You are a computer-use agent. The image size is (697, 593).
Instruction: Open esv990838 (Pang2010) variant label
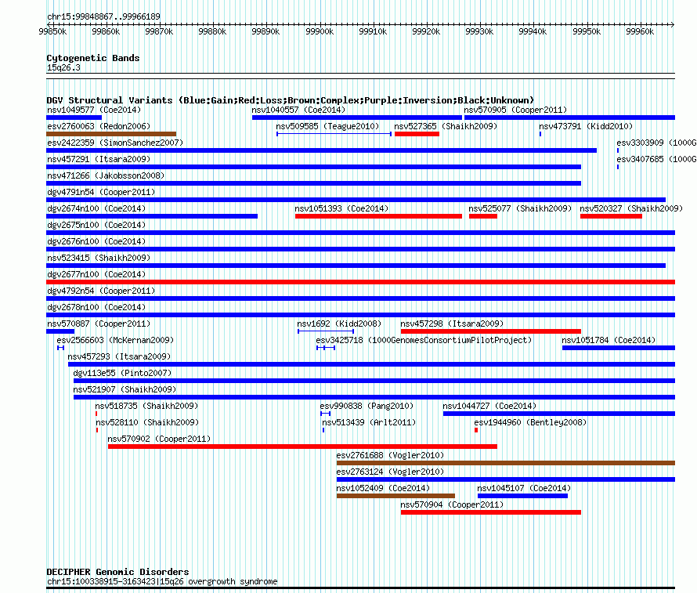click(x=367, y=406)
